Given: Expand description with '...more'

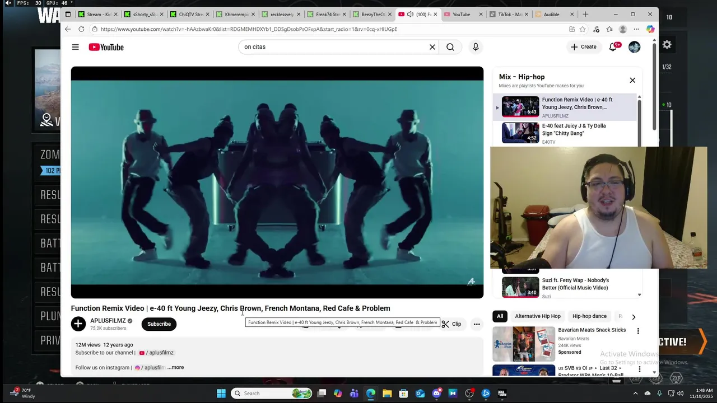Looking at the screenshot, I should 175,367.
